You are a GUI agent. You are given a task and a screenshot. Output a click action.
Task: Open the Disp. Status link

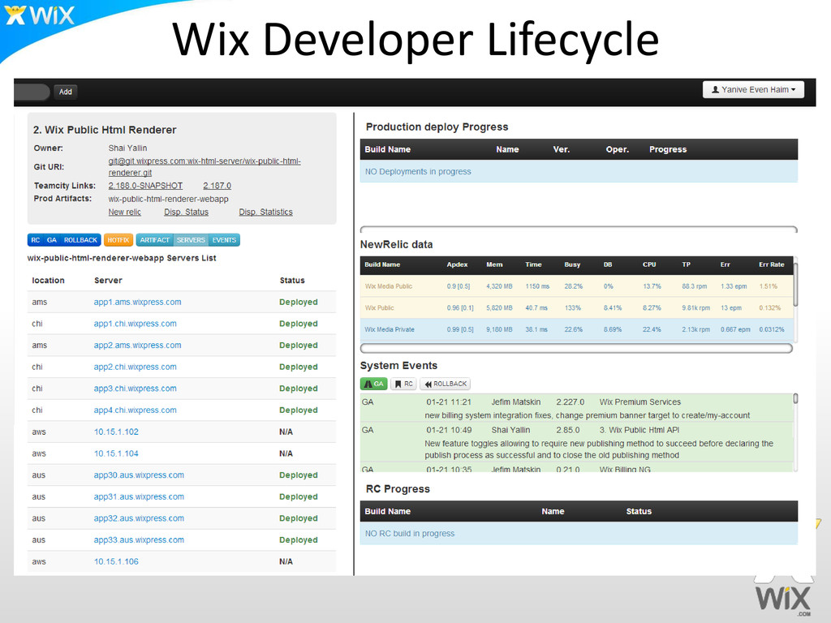coord(186,212)
